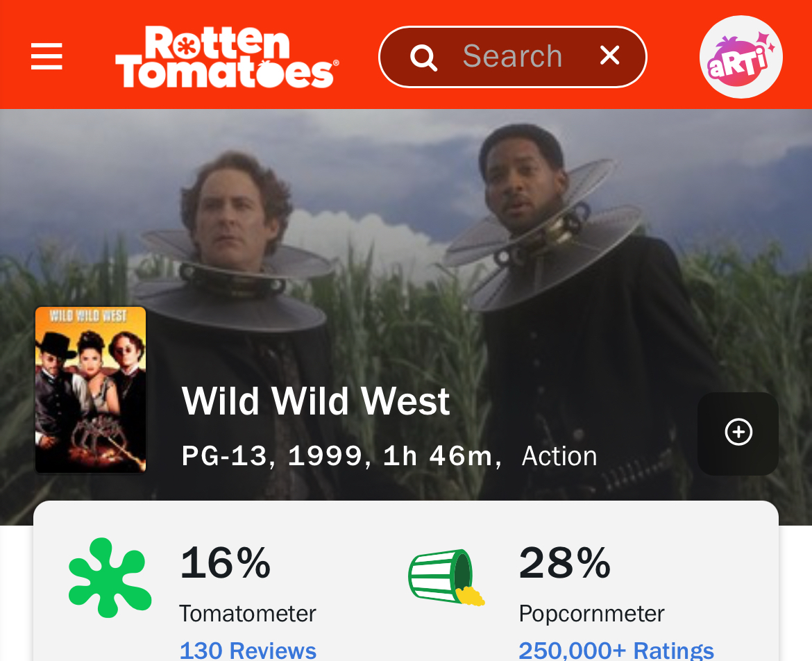Click the Rotten Tomatoes logo

click(x=226, y=57)
